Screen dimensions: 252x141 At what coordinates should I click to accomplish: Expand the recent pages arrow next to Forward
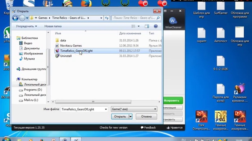(27, 18)
